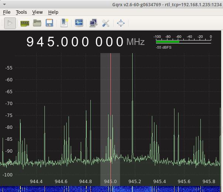Click the remote control computers icon
This screenshot has height=192, width=223.
point(93,23)
